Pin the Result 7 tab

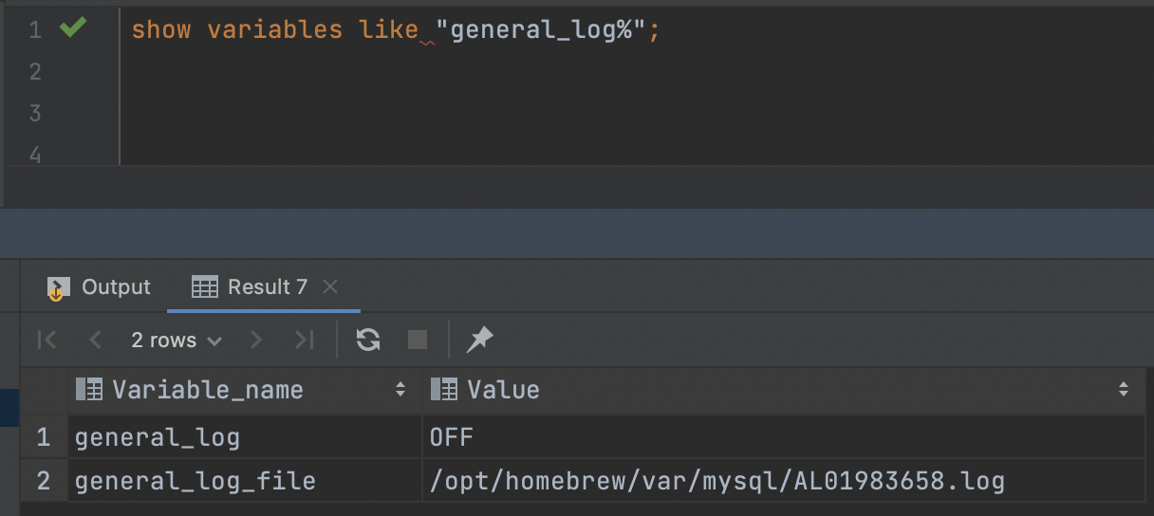[x=480, y=340]
